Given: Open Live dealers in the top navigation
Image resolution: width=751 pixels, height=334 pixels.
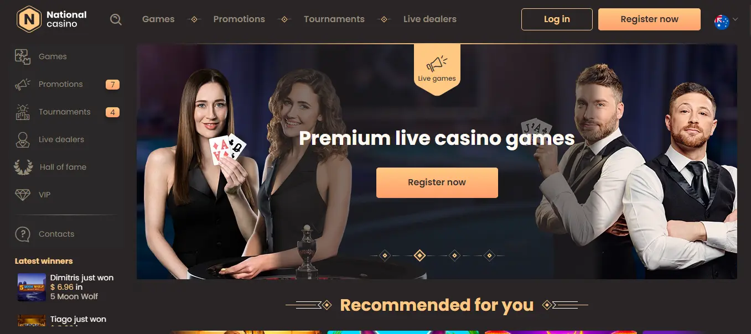Looking at the screenshot, I should click(x=430, y=19).
